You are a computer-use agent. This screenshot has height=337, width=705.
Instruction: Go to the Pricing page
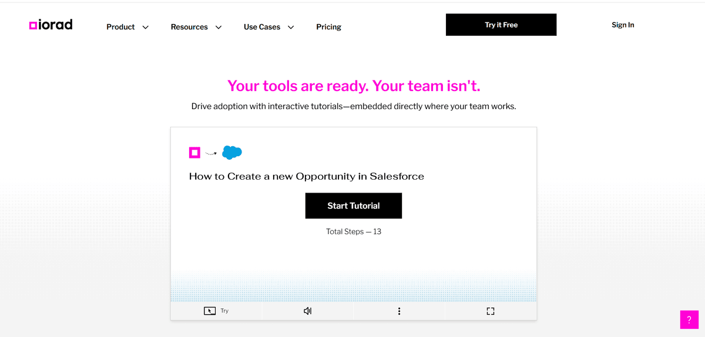tap(328, 27)
